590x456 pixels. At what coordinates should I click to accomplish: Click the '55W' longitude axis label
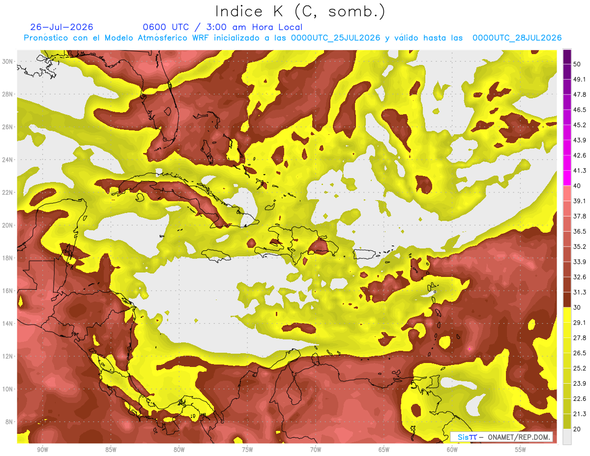pyautogui.click(x=521, y=450)
